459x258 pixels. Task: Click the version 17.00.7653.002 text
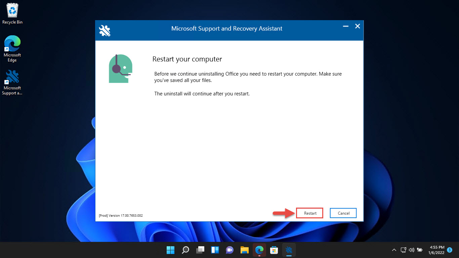coord(121,215)
